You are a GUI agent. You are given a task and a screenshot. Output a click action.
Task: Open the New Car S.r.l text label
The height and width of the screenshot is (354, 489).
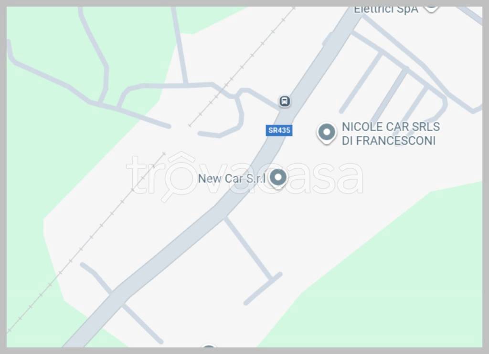(x=232, y=179)
